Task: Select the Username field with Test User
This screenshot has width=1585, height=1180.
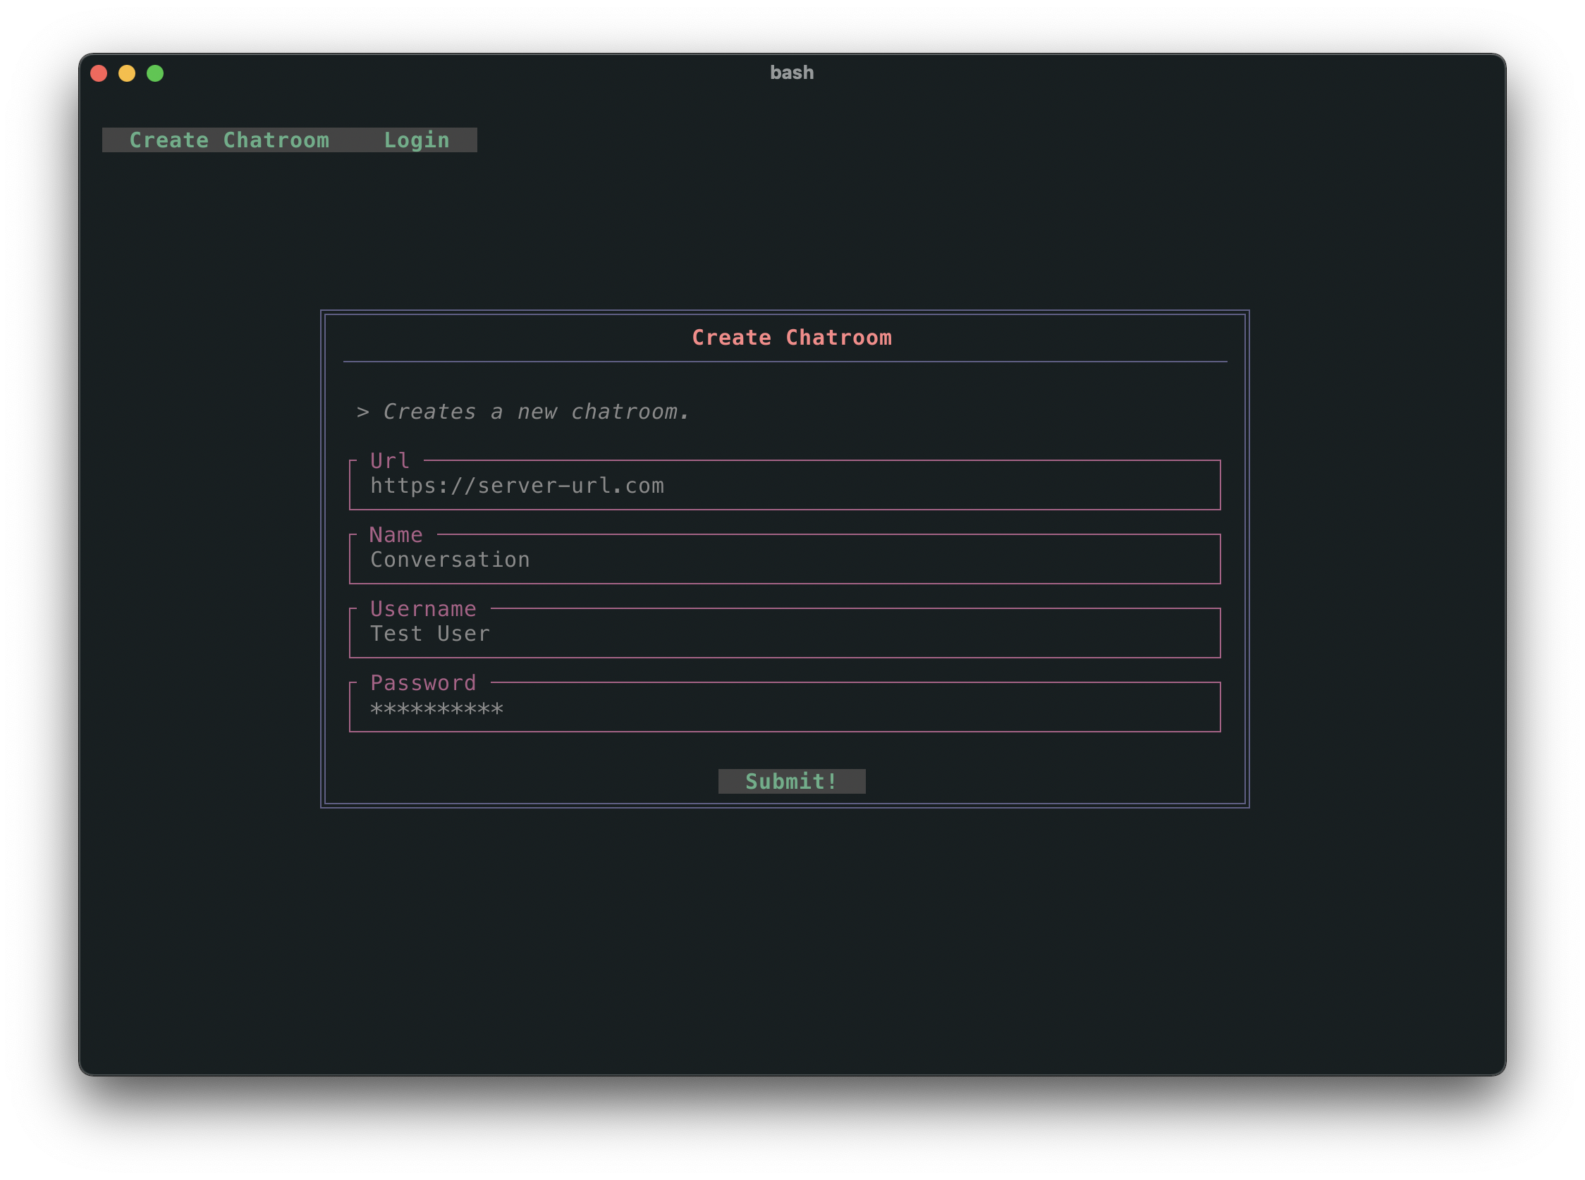Action: tap(784, 634)
